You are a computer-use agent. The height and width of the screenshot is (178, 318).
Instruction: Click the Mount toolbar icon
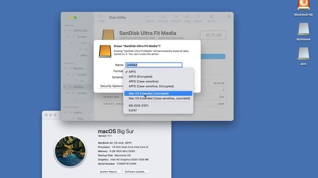click(211, 18)
